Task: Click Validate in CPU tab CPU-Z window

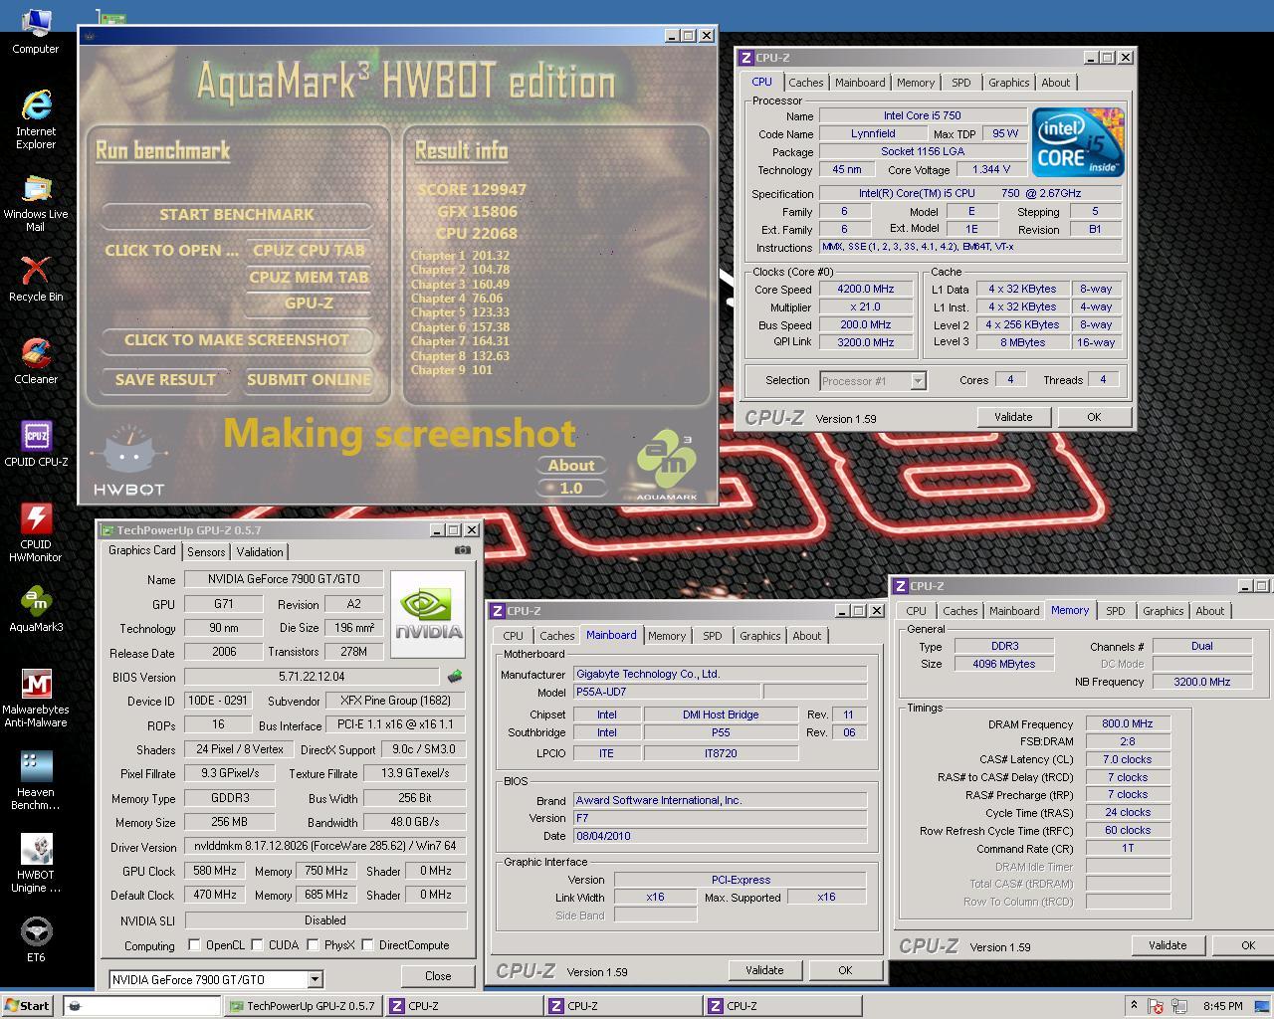Action: click(1013, 417)
